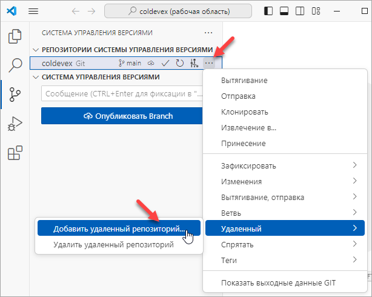Toggle the primary side bar layout icon
The height and width of the screenshot is (297, 372).
(270, 11)
